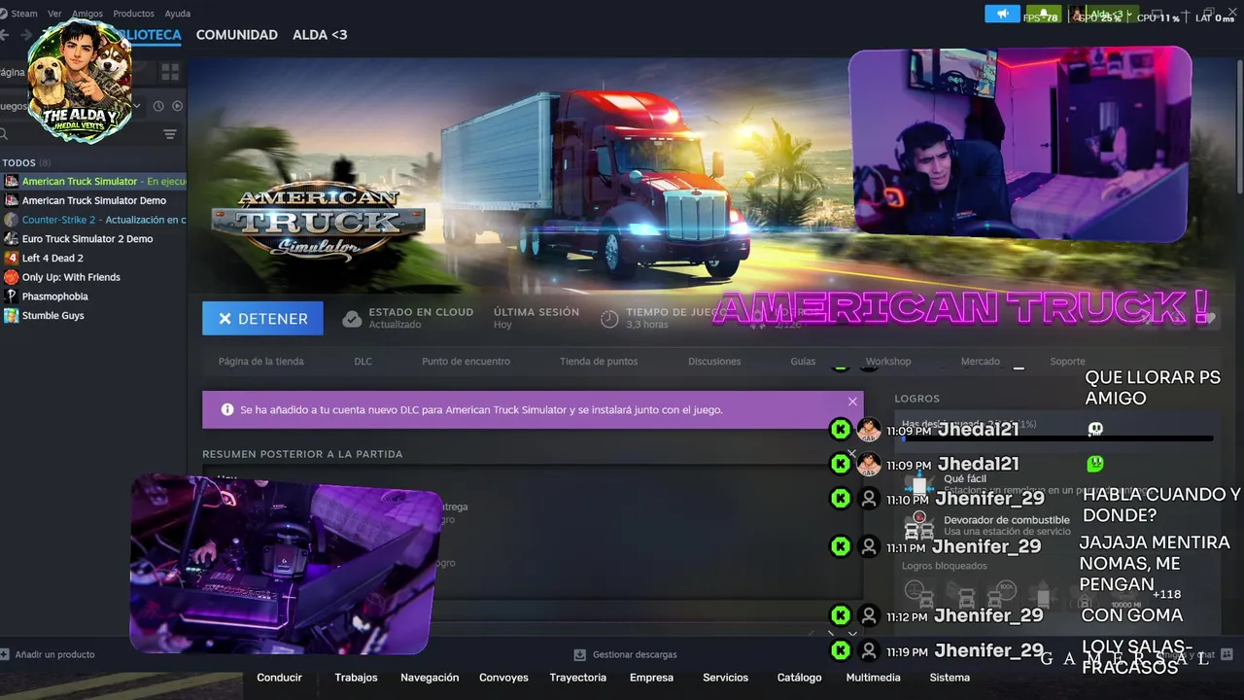This screenshot has width=1244, height=700.
Task: Click the Only Up game icon
Action: click(x=11, y=277)
